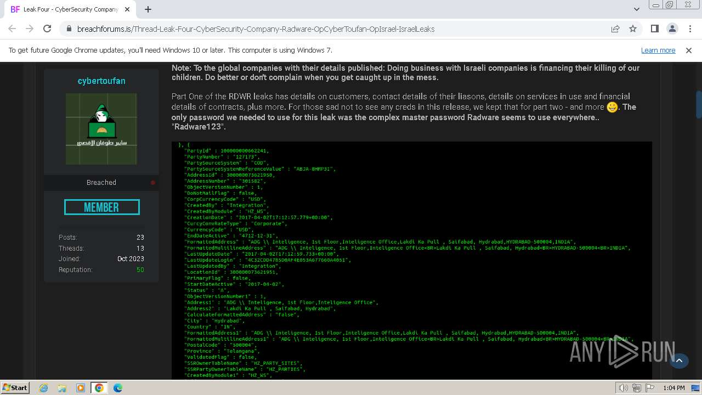Screen dimensions: 702x395
Task: Click the "PartyId" line in code block
Action: point(227,151)
